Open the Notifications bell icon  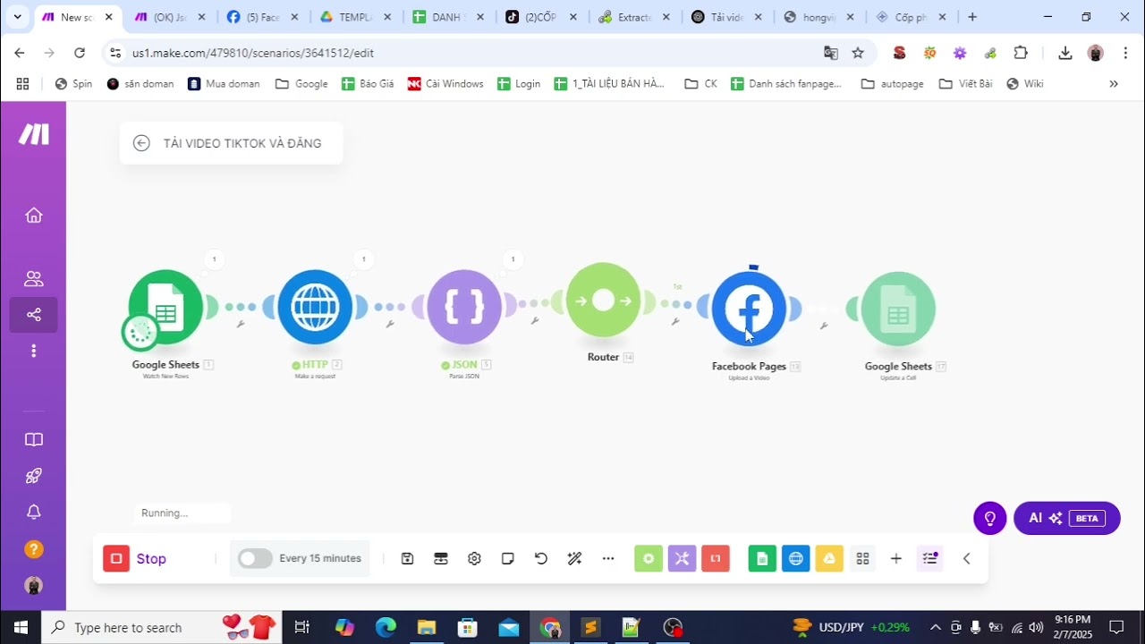pos(33,513)
